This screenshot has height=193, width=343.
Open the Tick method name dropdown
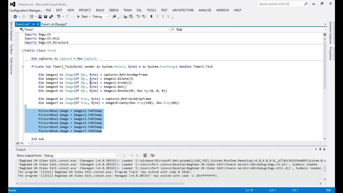325,29
